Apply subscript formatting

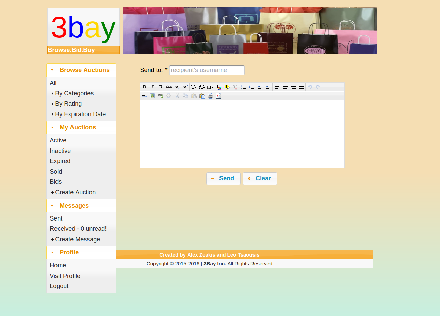click(177, 87)
